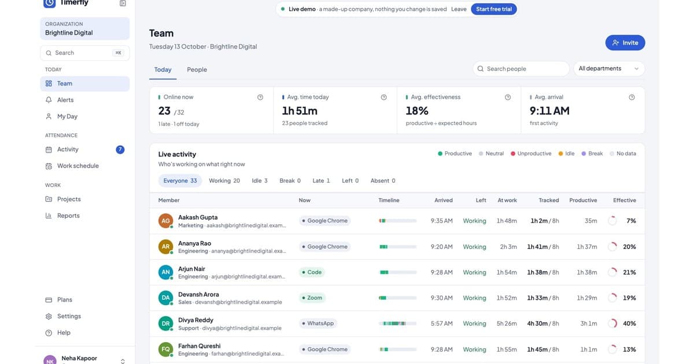Click the Unproductive red legend dot
The height and width of the screenshot is (364, 694).
(513, 154)
